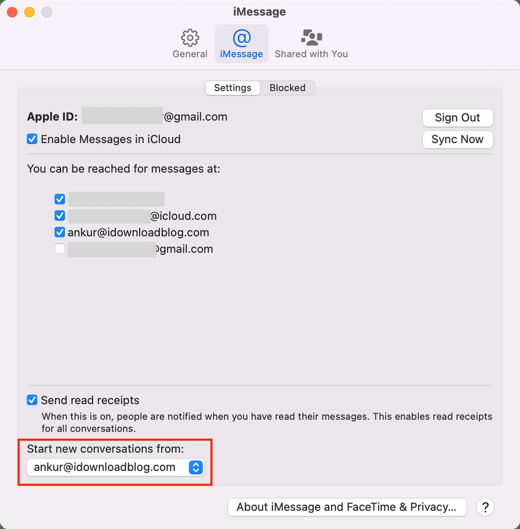This screenshot has width=520, height=529.
Task: Minimize window with the yellow button
Action: 29,12
